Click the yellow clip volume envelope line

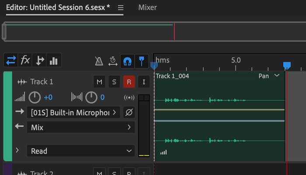[x=219, y=110]
